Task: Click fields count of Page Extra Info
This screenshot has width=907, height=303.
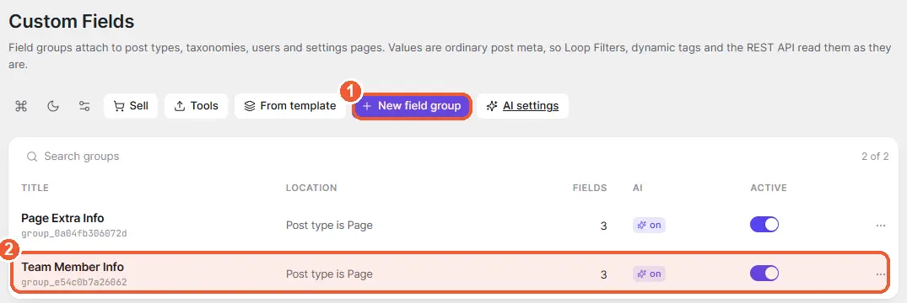Action: tap(603, 226)
